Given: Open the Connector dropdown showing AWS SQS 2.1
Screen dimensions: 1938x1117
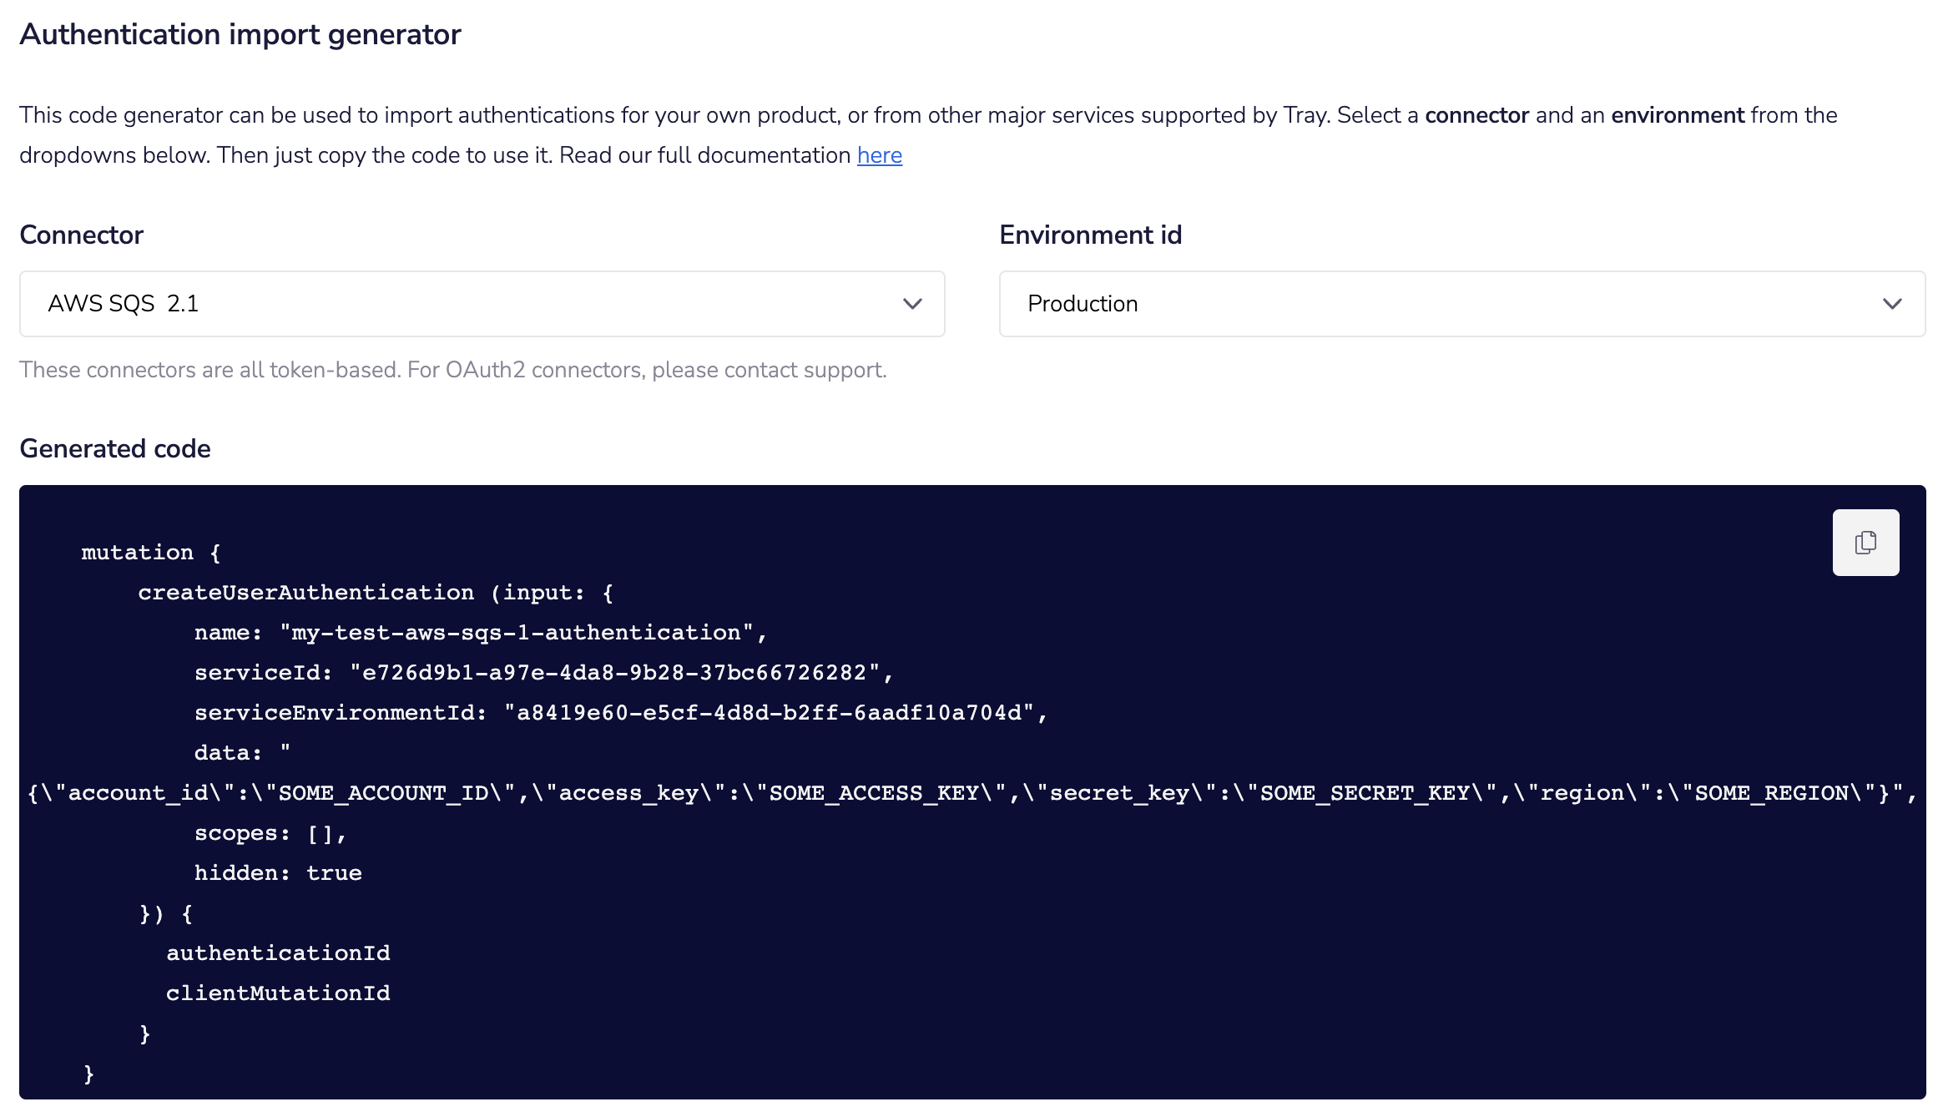Looking at the screenshot, I should (481, 304).
